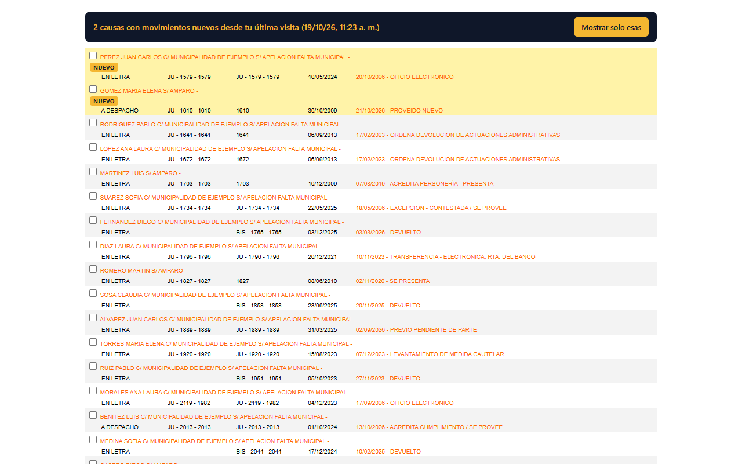The height and width of the screenshot is (464, 742).
Task: Check the SUAREZ SOFIA case box
Action: tap(93, 196)
